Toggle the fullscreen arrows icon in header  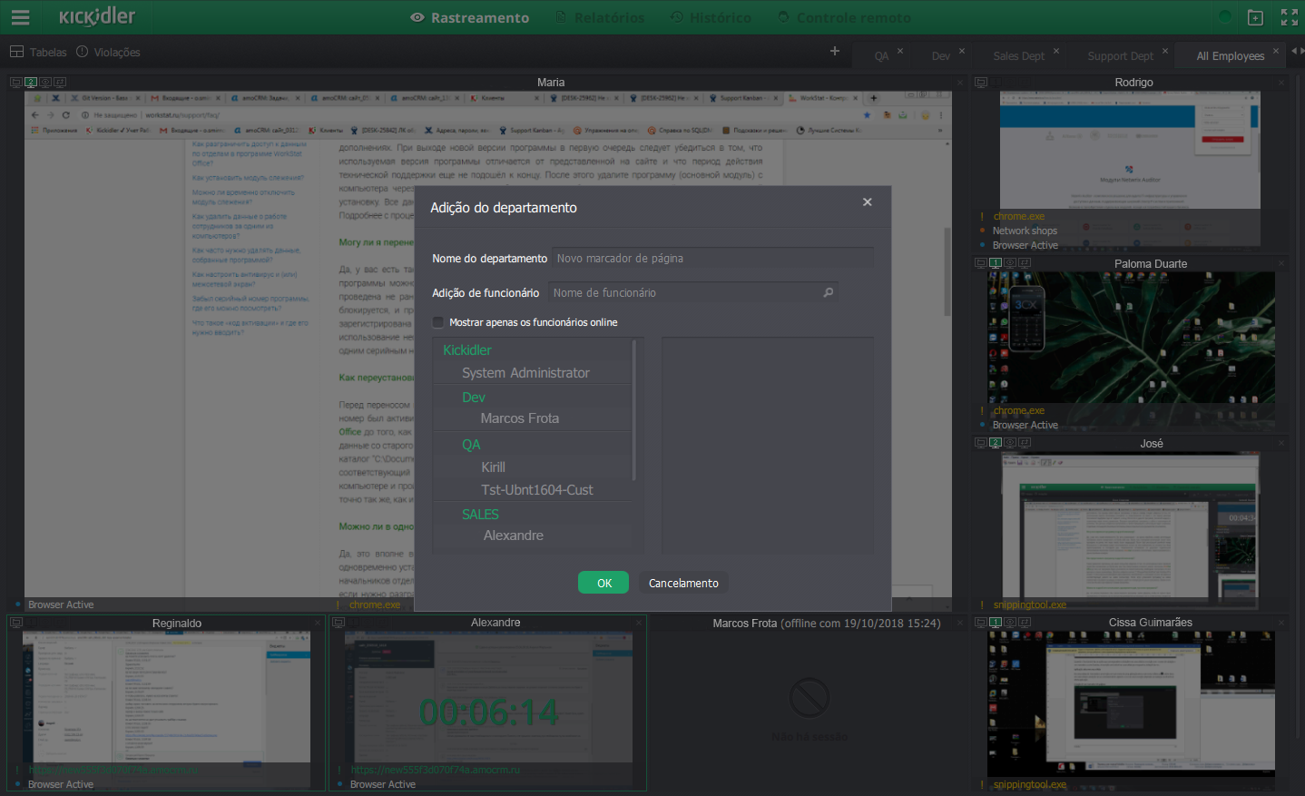tap(1289, 17)
